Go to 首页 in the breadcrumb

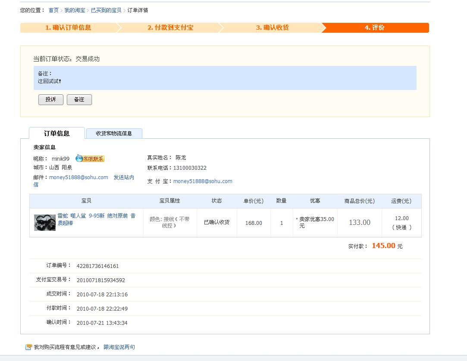tap(53, 10)
